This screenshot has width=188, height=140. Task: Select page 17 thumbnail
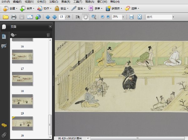pos(22,56)
